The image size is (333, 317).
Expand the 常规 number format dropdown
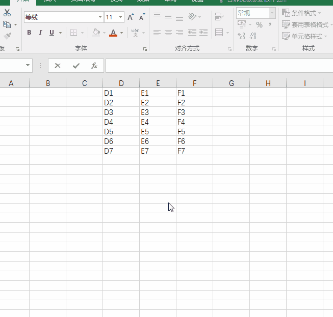[272, 13]
